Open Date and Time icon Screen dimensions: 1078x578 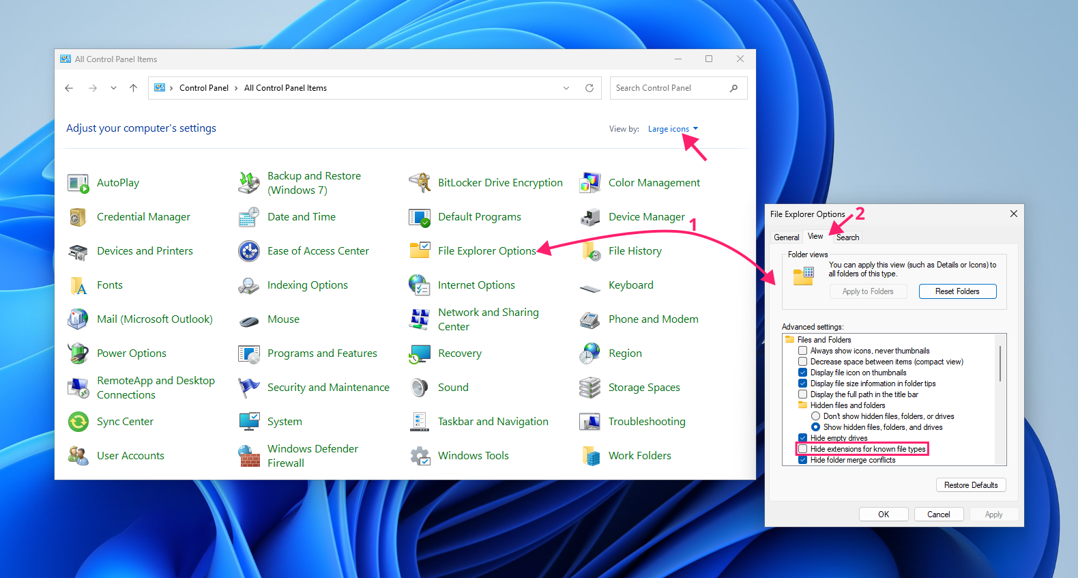click(x=249, y=217)
